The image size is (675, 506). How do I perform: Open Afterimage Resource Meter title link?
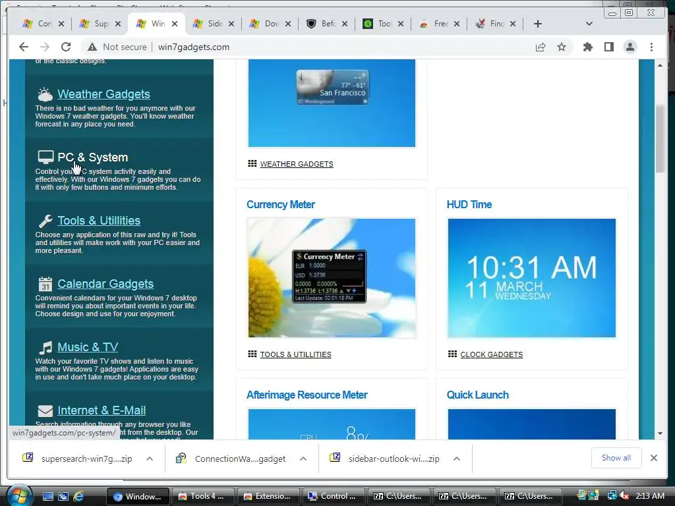click(x=307, y=395)
